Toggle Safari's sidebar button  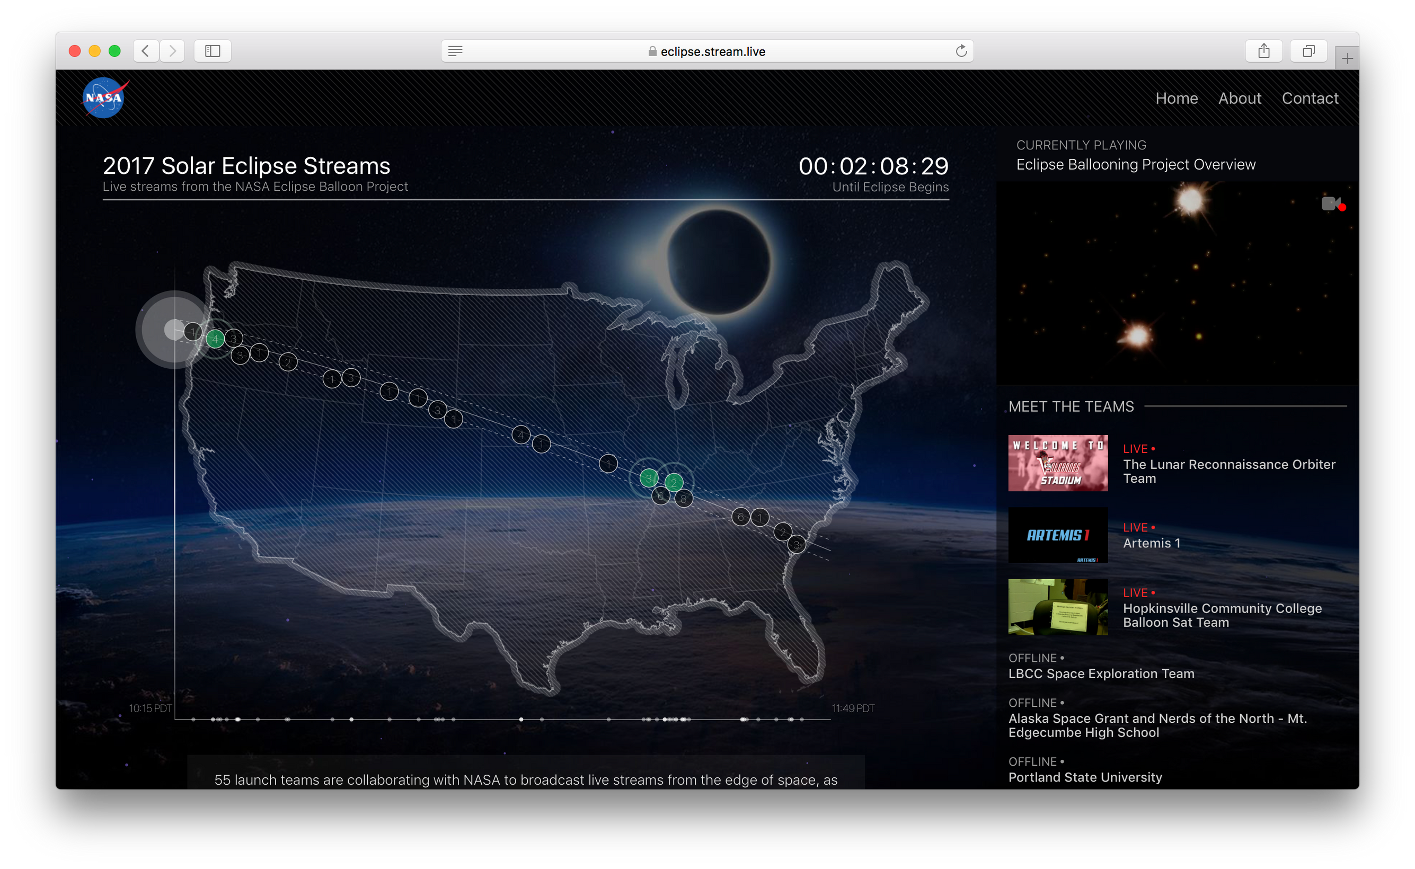tap(213, 51)
